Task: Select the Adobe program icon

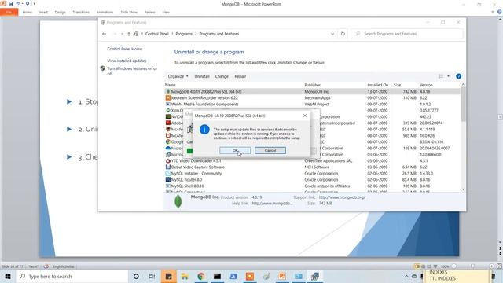Action: coord(167,123)
